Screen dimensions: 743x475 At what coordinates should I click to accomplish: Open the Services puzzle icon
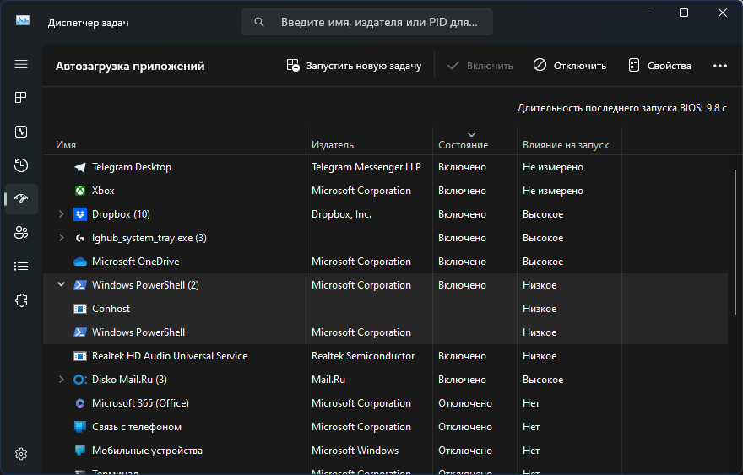(x=21, y=300)
